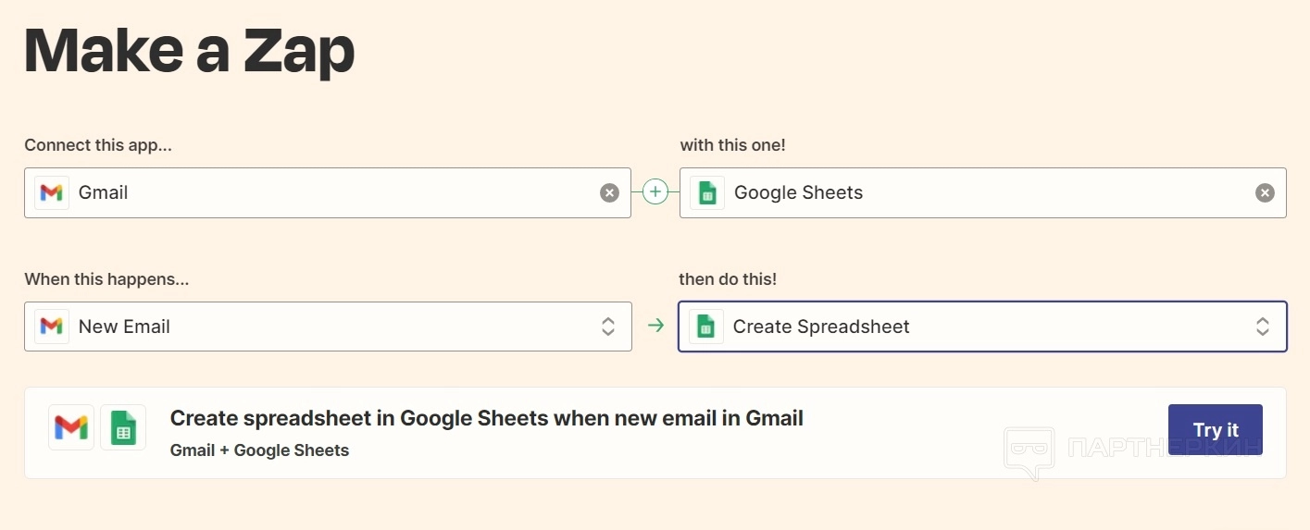
Task: Click the Sheets icon beside Create Spreadsheet
Action: tap(706, 327)
